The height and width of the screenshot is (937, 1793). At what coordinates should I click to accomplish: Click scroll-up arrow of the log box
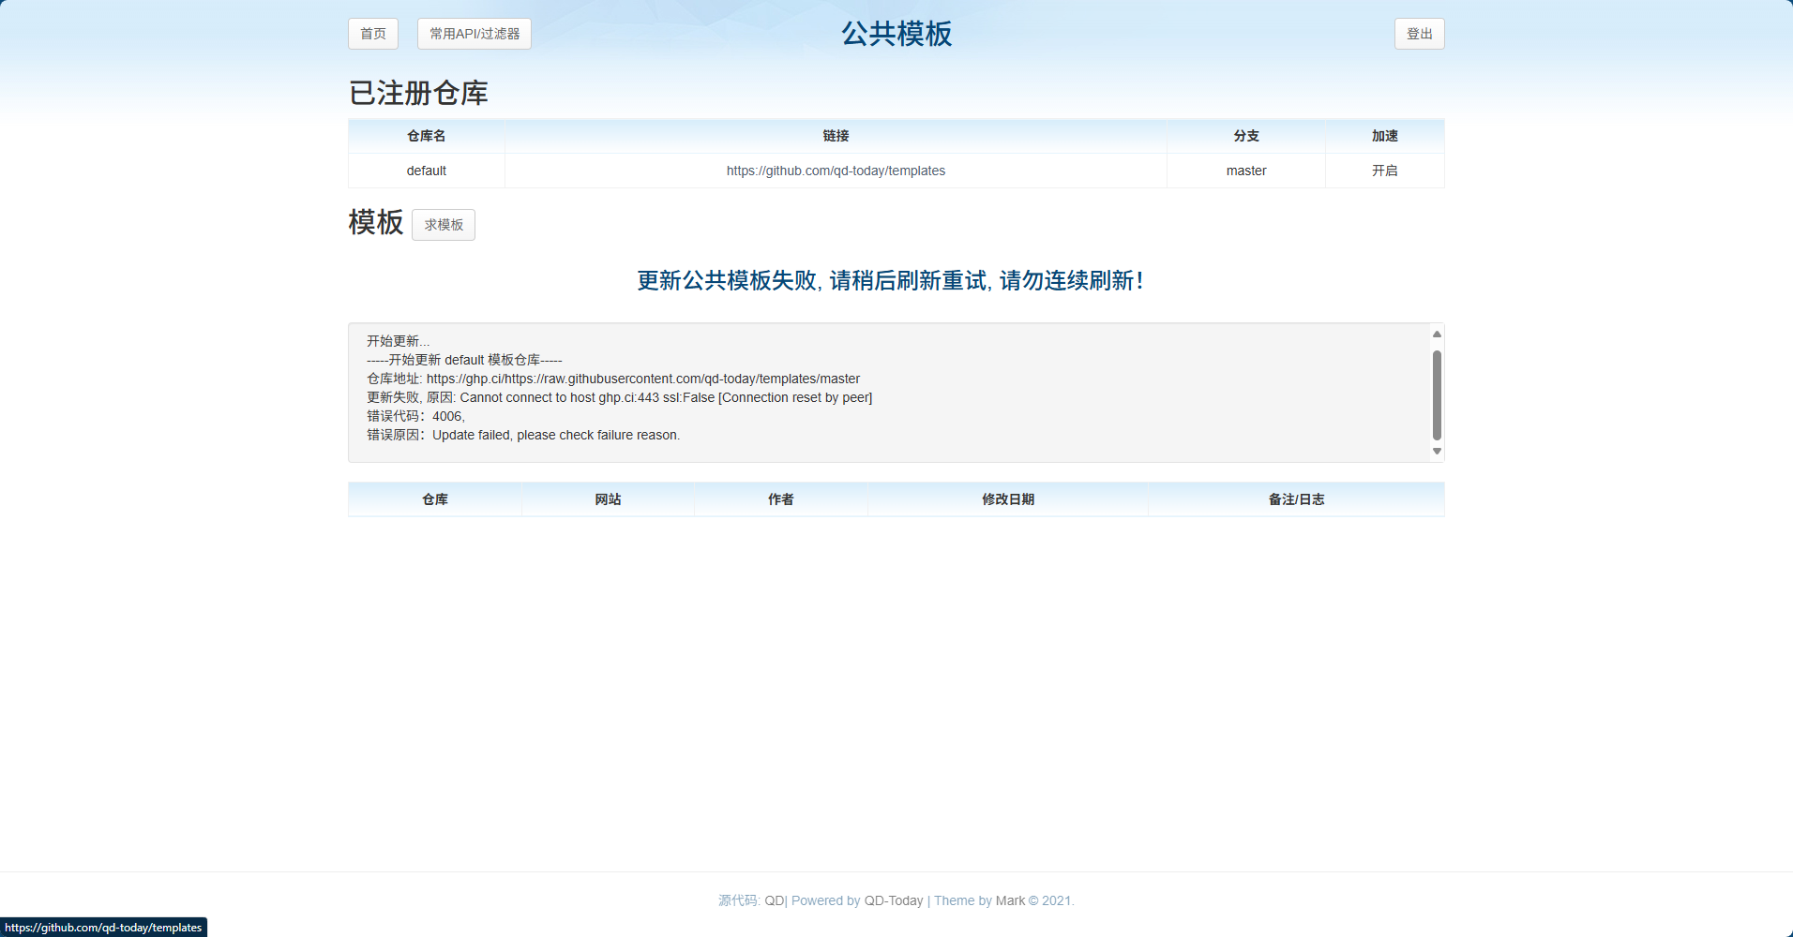1437,335
